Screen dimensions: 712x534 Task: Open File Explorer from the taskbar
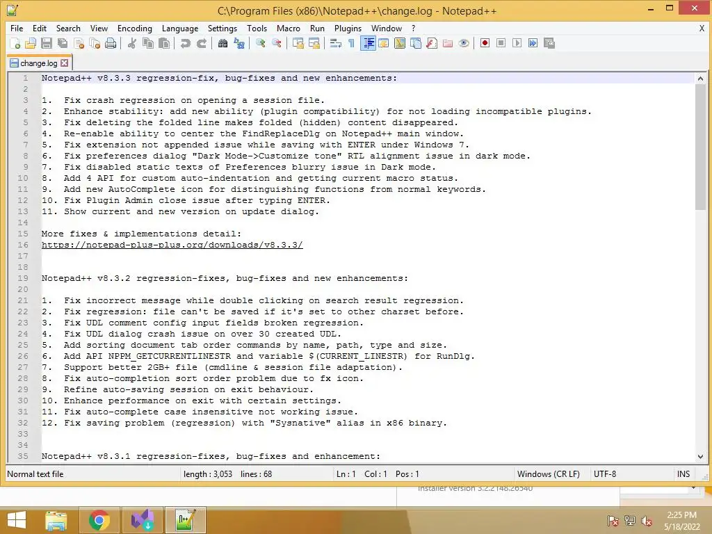(56, 520)
